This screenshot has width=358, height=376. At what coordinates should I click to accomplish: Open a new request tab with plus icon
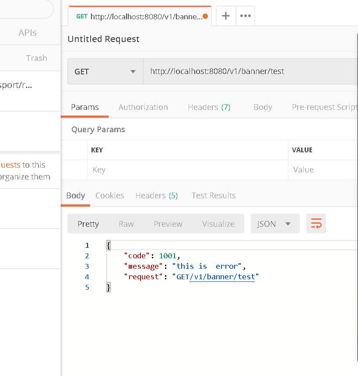point(226,16)
